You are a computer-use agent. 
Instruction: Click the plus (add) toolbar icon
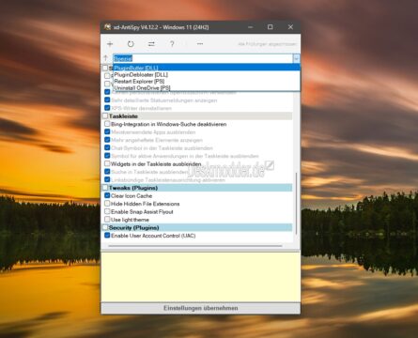coord(110,44)
